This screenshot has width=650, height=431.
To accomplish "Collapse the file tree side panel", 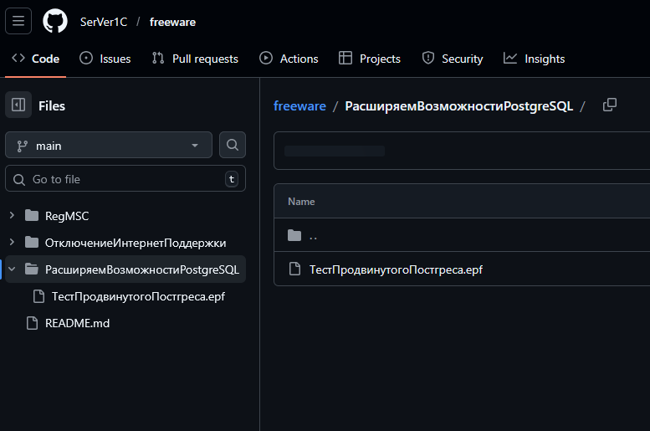I will 18,105.
